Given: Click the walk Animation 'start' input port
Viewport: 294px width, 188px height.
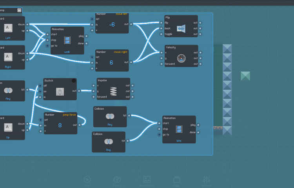Looking at the screenshot, I should (x=47, y=34).
